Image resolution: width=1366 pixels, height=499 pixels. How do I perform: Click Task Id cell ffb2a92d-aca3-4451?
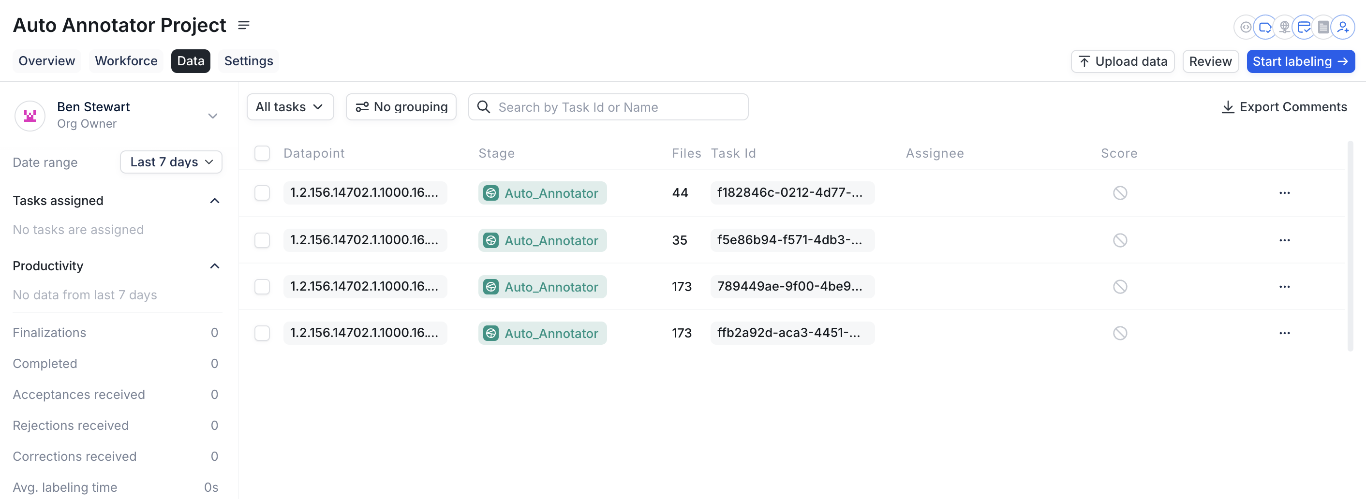tap(792, 333)
